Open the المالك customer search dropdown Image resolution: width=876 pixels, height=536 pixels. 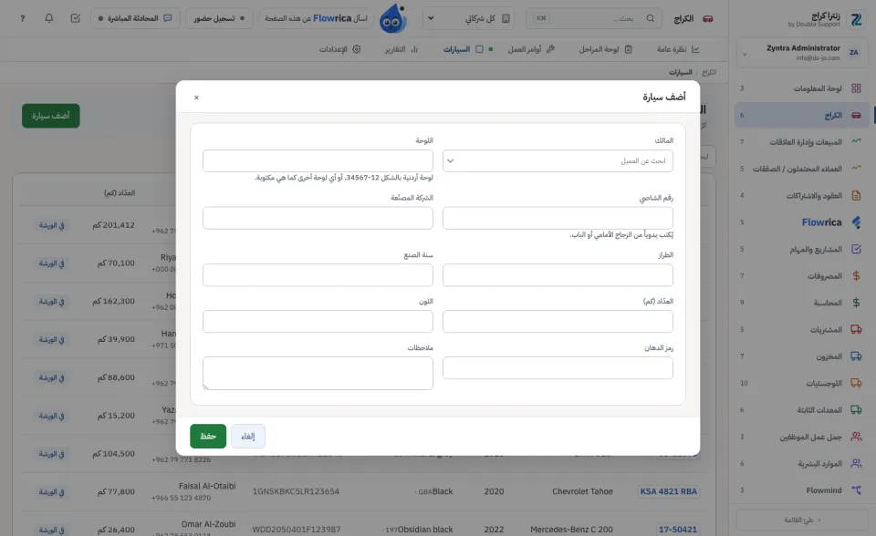(x=558, y=160)
